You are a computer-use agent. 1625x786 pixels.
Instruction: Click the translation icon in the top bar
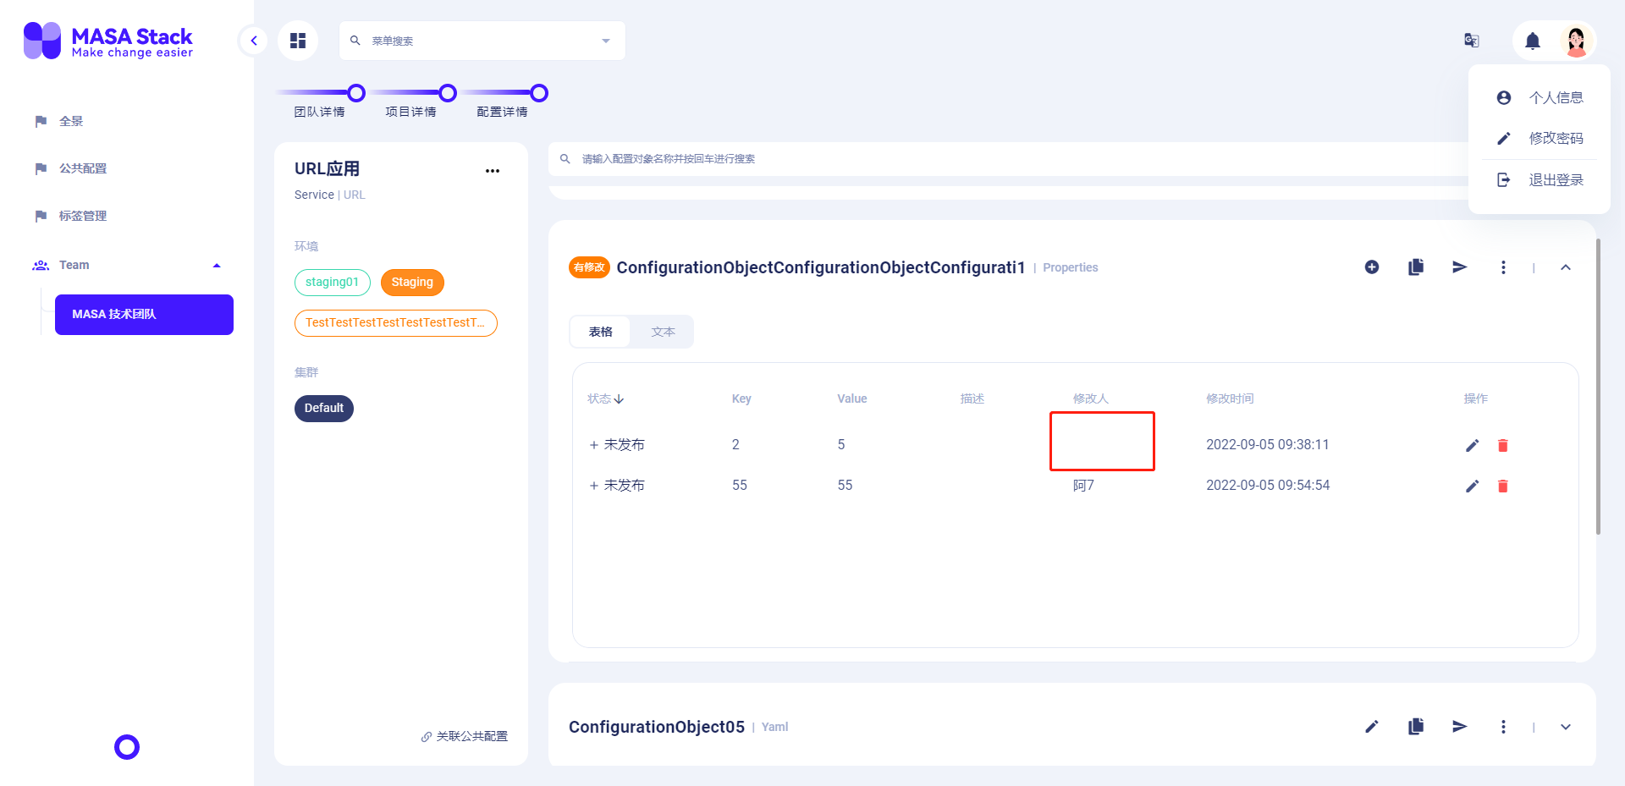click(x=1472, y=40)
